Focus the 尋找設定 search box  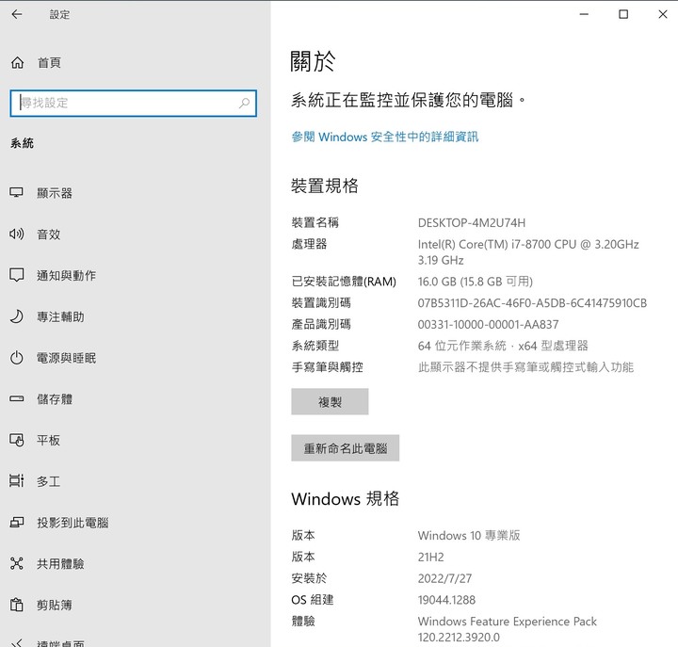click(133, 103)
